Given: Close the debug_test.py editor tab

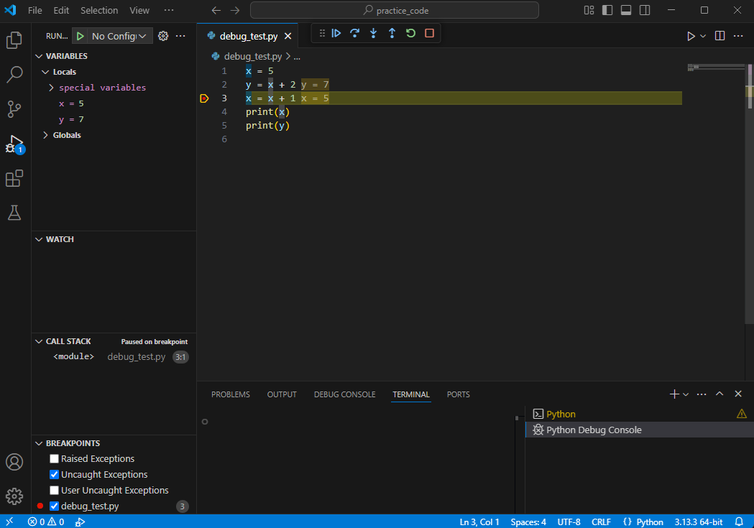Looking at the screenshot, I should pos(288,36).
